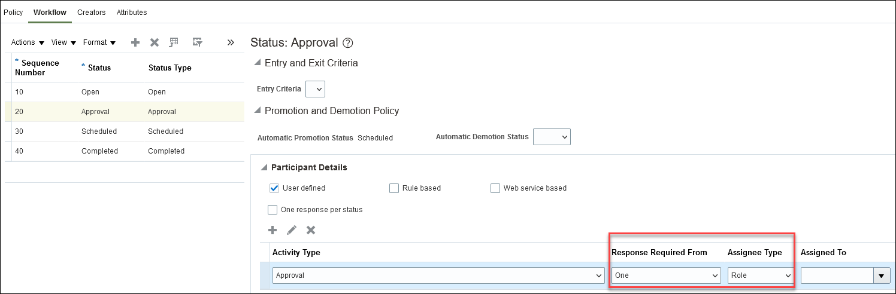Collapse the Participant Details section
The height and width of the screenshot is (294, 896).
coord(262,167)
